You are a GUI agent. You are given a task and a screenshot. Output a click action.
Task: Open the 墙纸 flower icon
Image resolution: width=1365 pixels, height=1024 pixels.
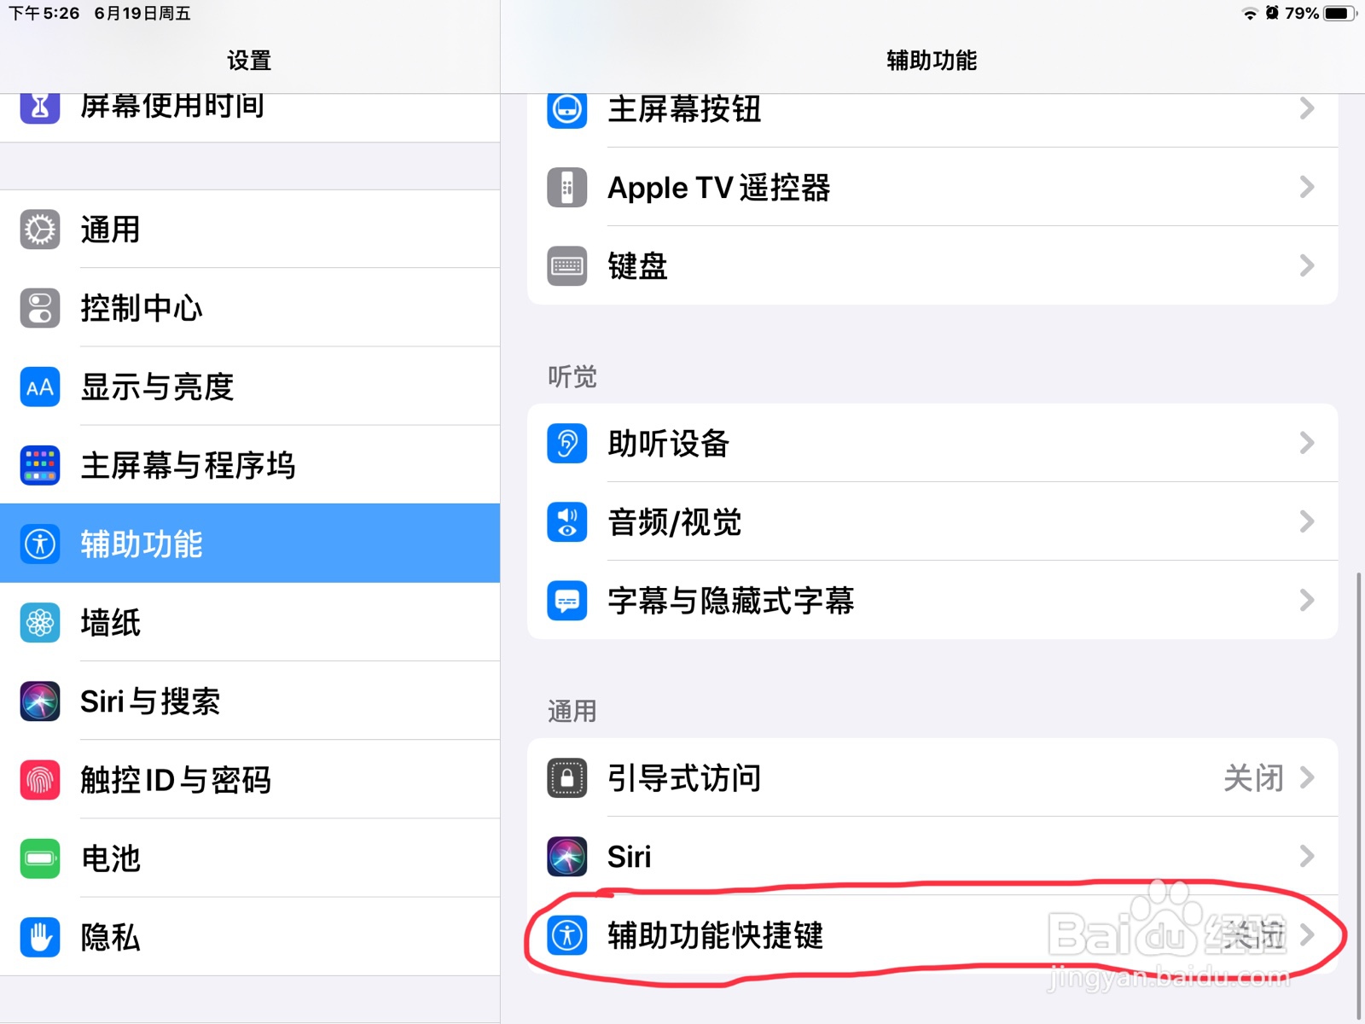(x=40, y=623)
